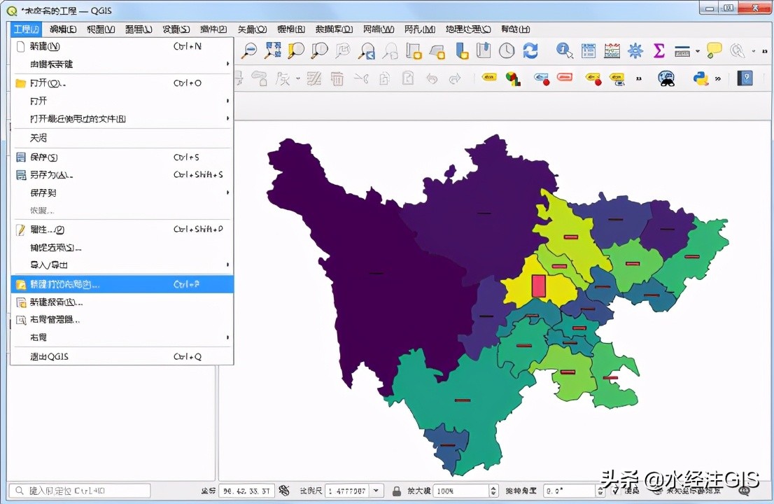Expand the 'New from Template' submenu
This screenshot has width=774, height=504.
point(122,64)
